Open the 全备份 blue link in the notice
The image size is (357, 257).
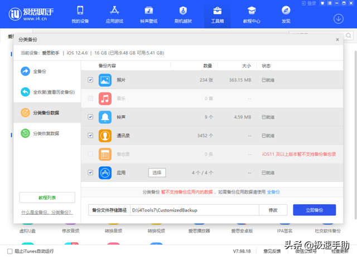(x=273, y=192)
